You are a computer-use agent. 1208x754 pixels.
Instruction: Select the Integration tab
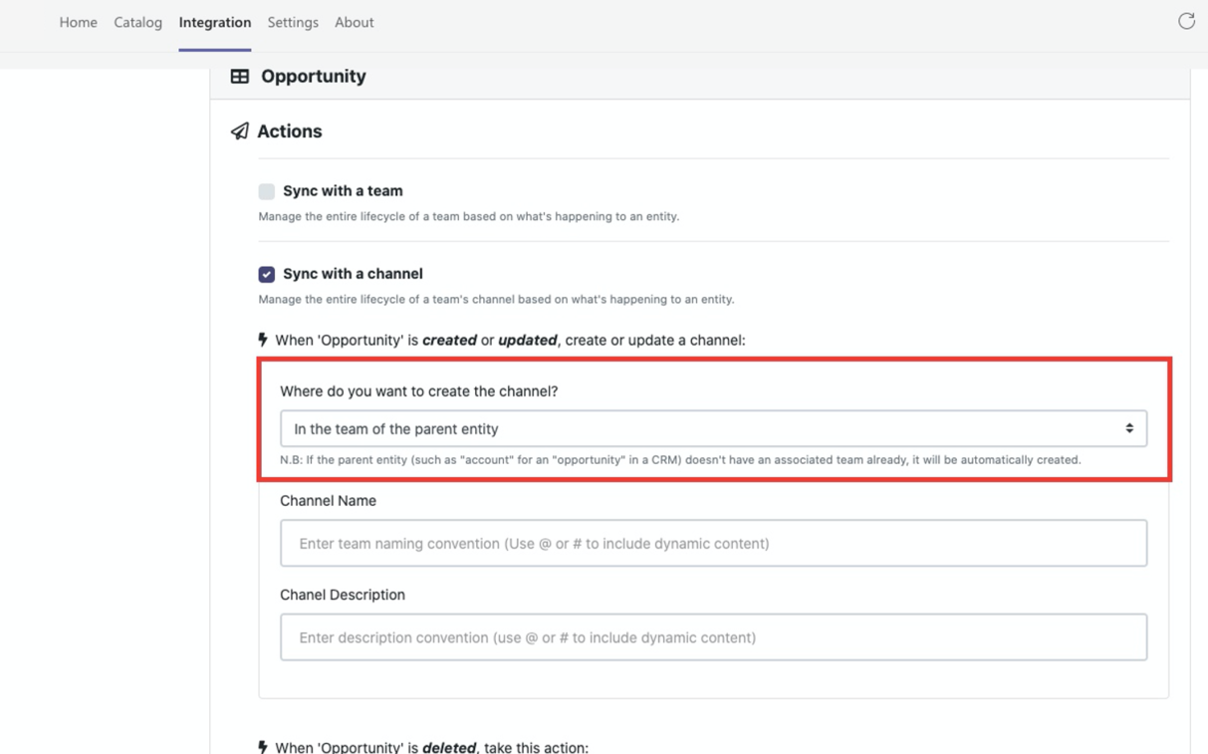(x=215, y=22)
